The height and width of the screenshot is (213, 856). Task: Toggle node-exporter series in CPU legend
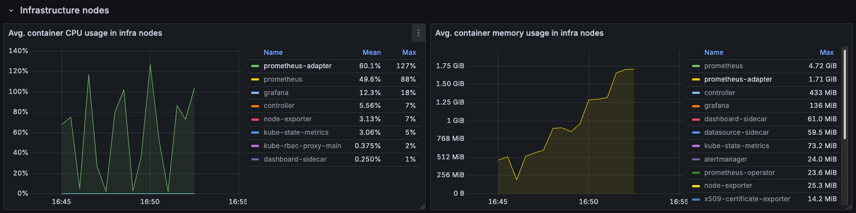[x=288, y=119]
